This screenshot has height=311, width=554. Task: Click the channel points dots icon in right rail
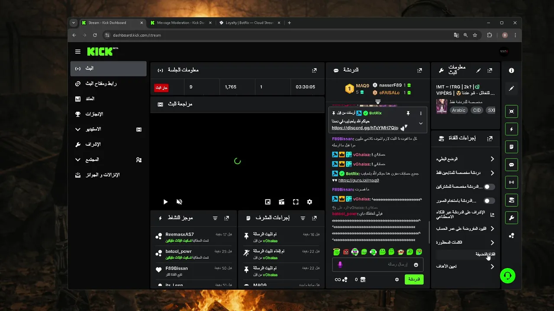pyautogui.click(x=512, y=235)
